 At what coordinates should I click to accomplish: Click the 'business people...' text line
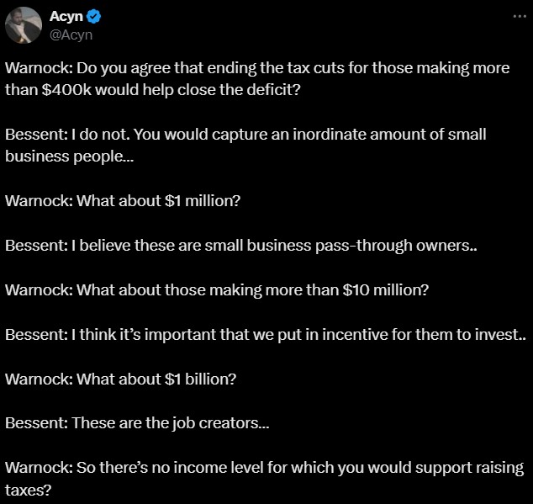pyautogui.click(x=69, y=157)
